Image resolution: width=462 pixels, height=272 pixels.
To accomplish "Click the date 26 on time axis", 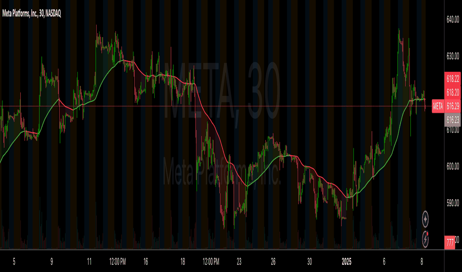I will (273, 262).
